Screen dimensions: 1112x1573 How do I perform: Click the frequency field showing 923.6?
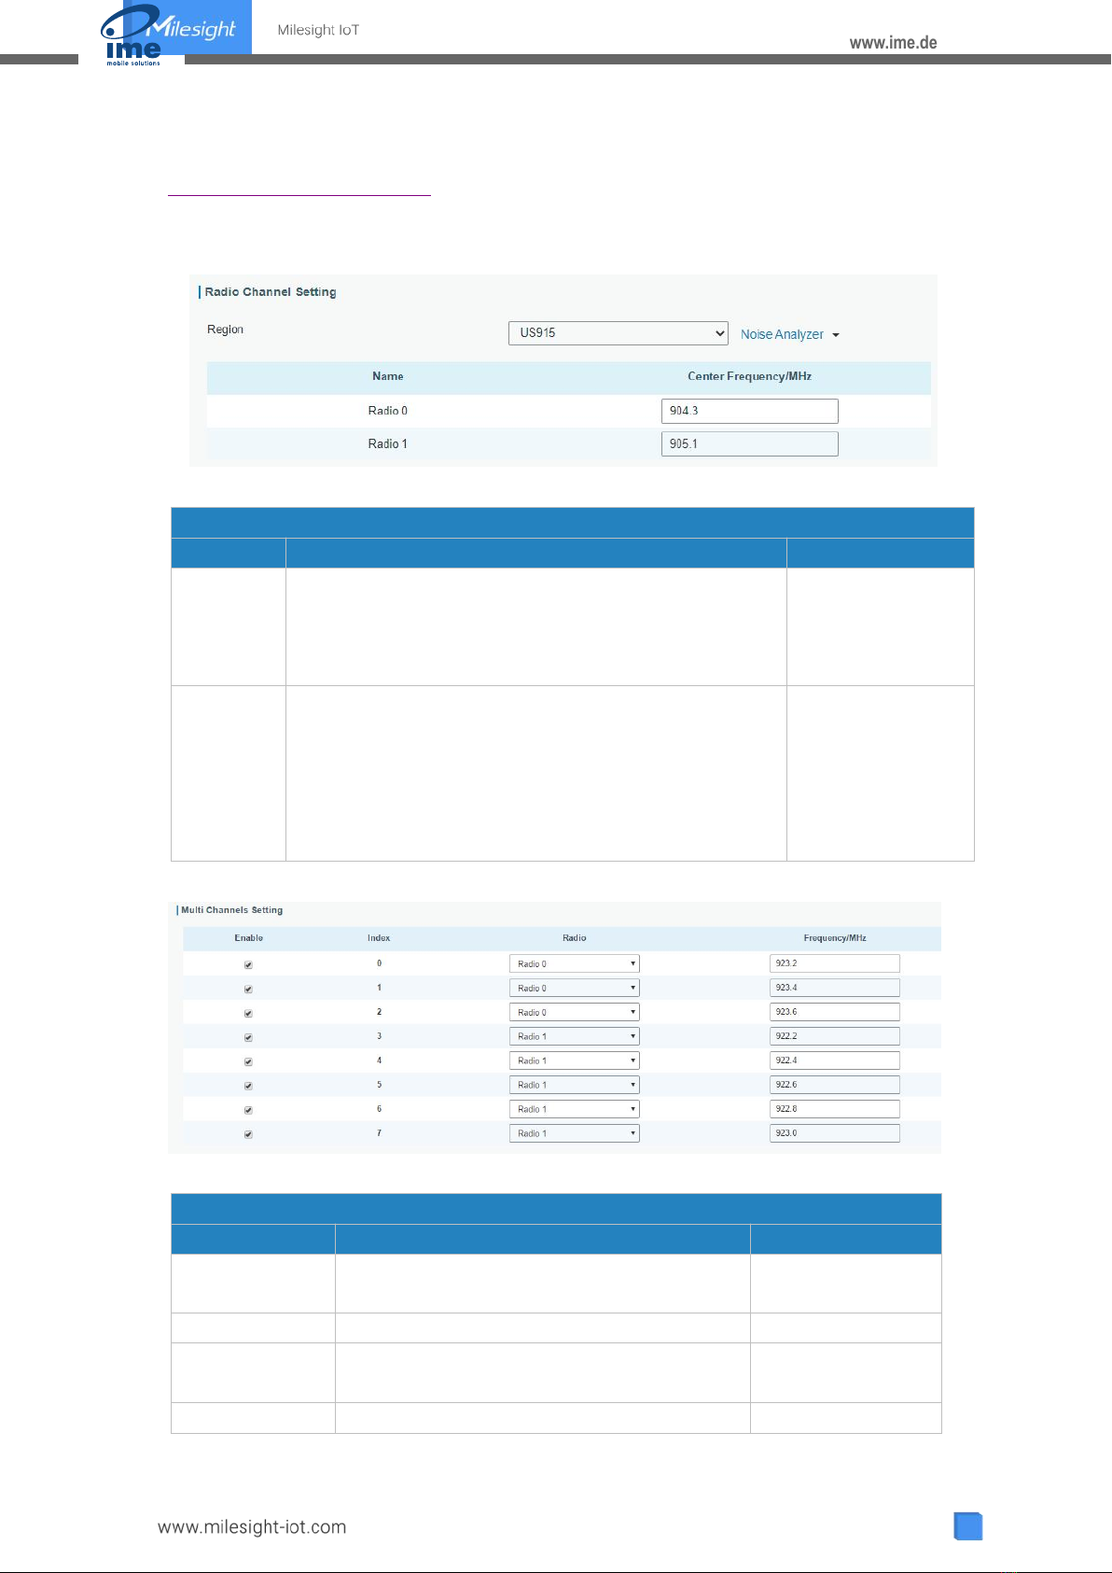coord(835,1012)
